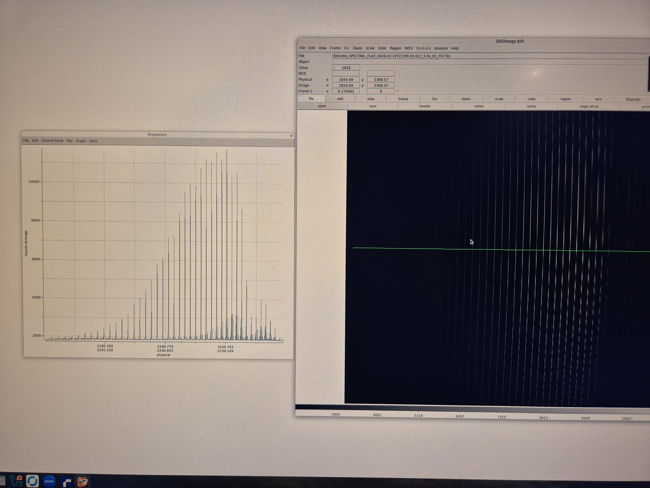Image resolution: width=650 pixels, height=488 pixels.
Task: Click the Projection window title bar
Action: click(157, 135)
